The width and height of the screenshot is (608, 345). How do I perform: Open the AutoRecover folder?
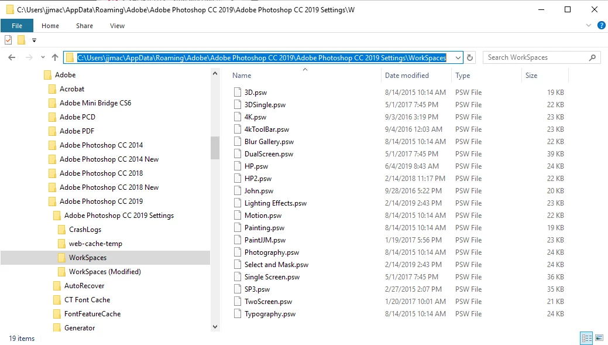84,286
